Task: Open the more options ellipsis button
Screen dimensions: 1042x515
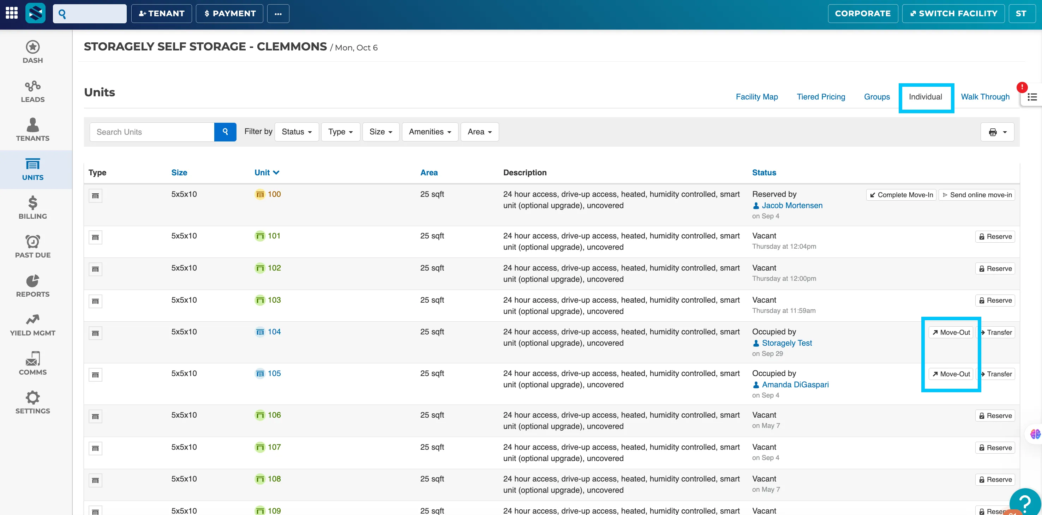Action: [278, 13]
